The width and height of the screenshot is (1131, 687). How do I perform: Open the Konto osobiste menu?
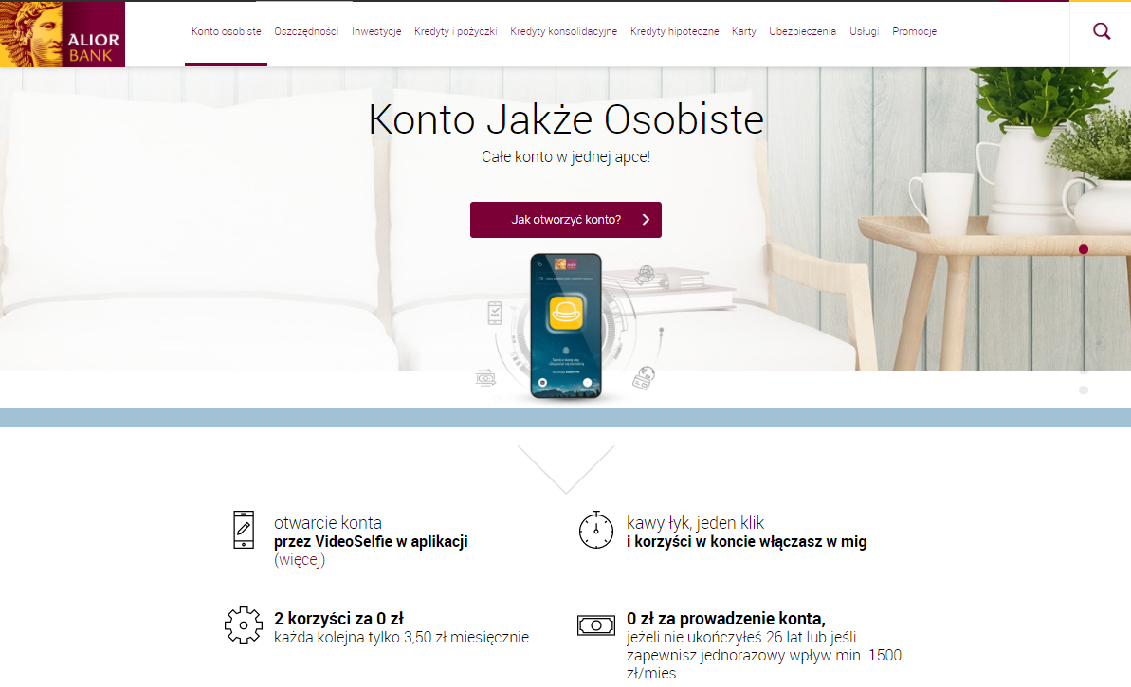pos(226,31)
